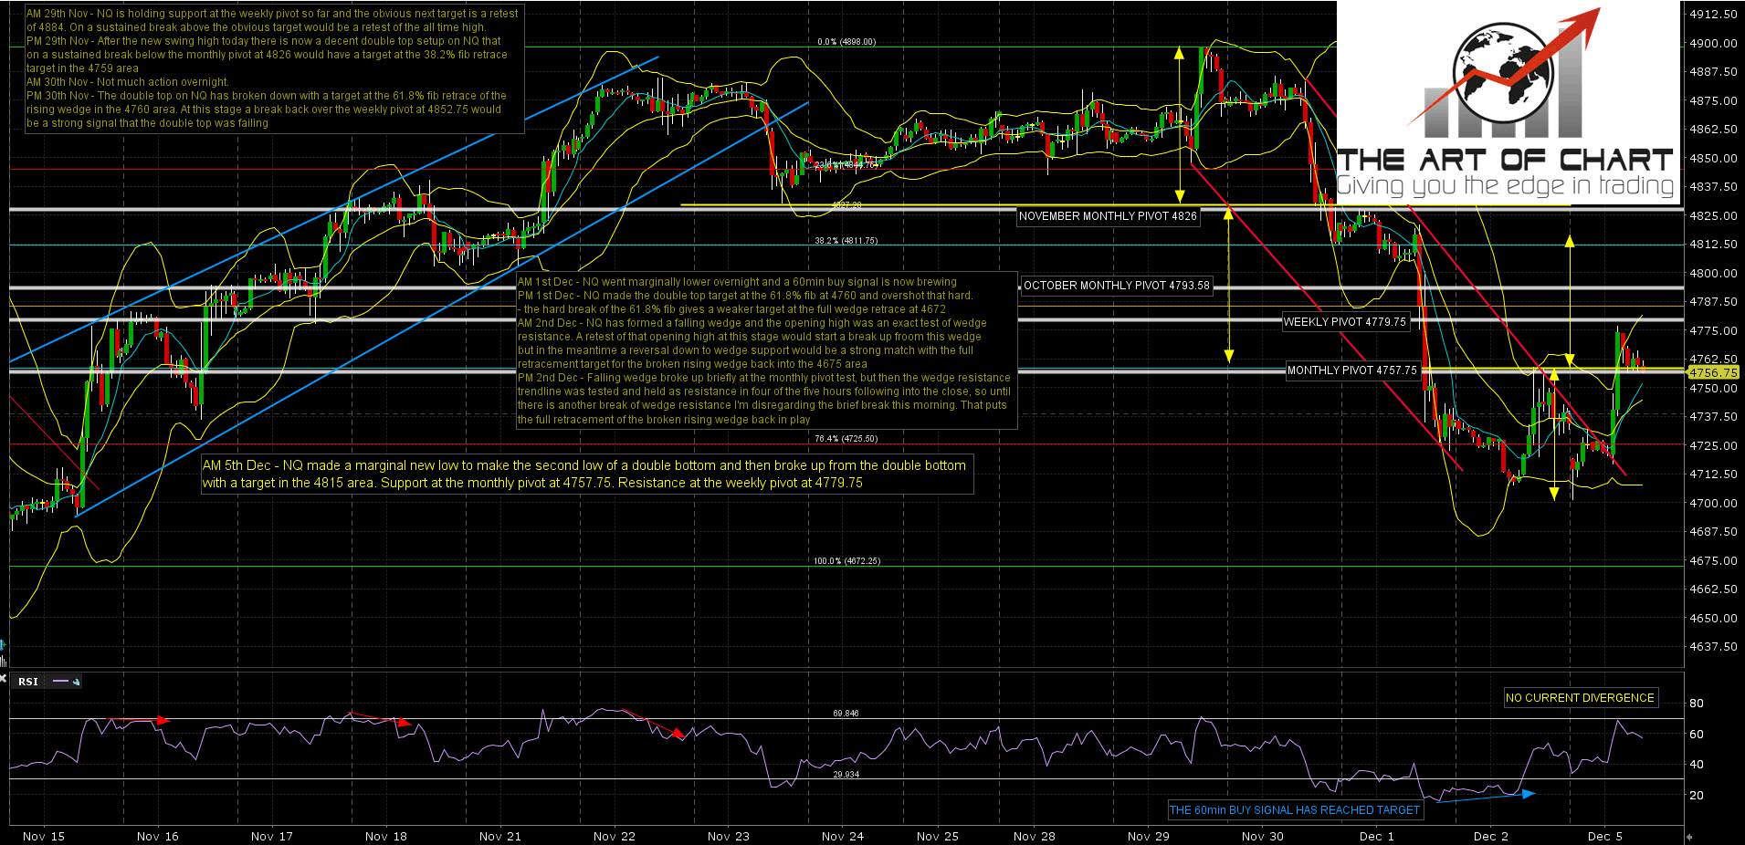1745x845 pixels.
Task: Select the November Monthly Pivot 4826 label
Action: pyautogui.click(x=1108, y=216)
